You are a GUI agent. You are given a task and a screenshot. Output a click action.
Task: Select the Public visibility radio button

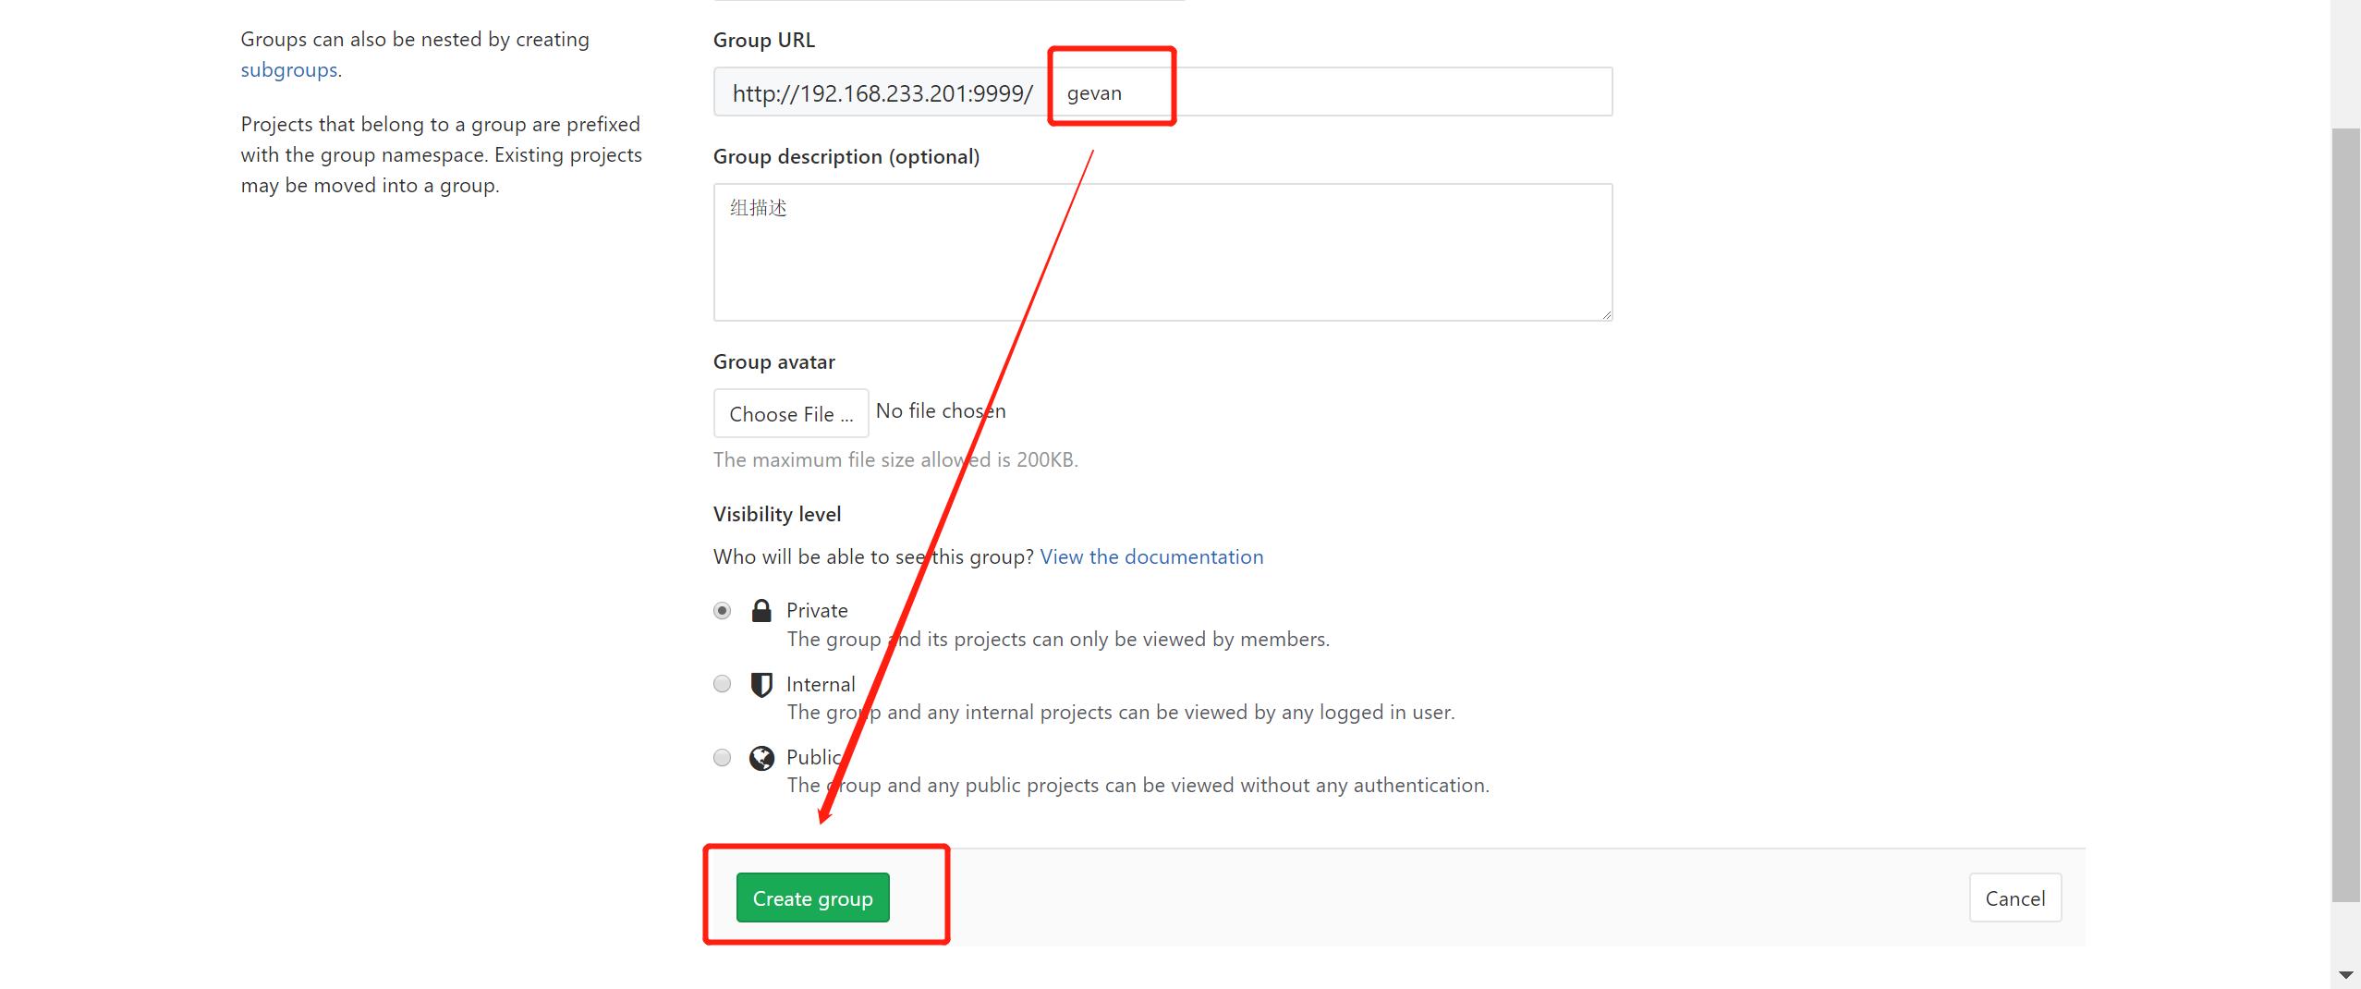coord(722,758)
